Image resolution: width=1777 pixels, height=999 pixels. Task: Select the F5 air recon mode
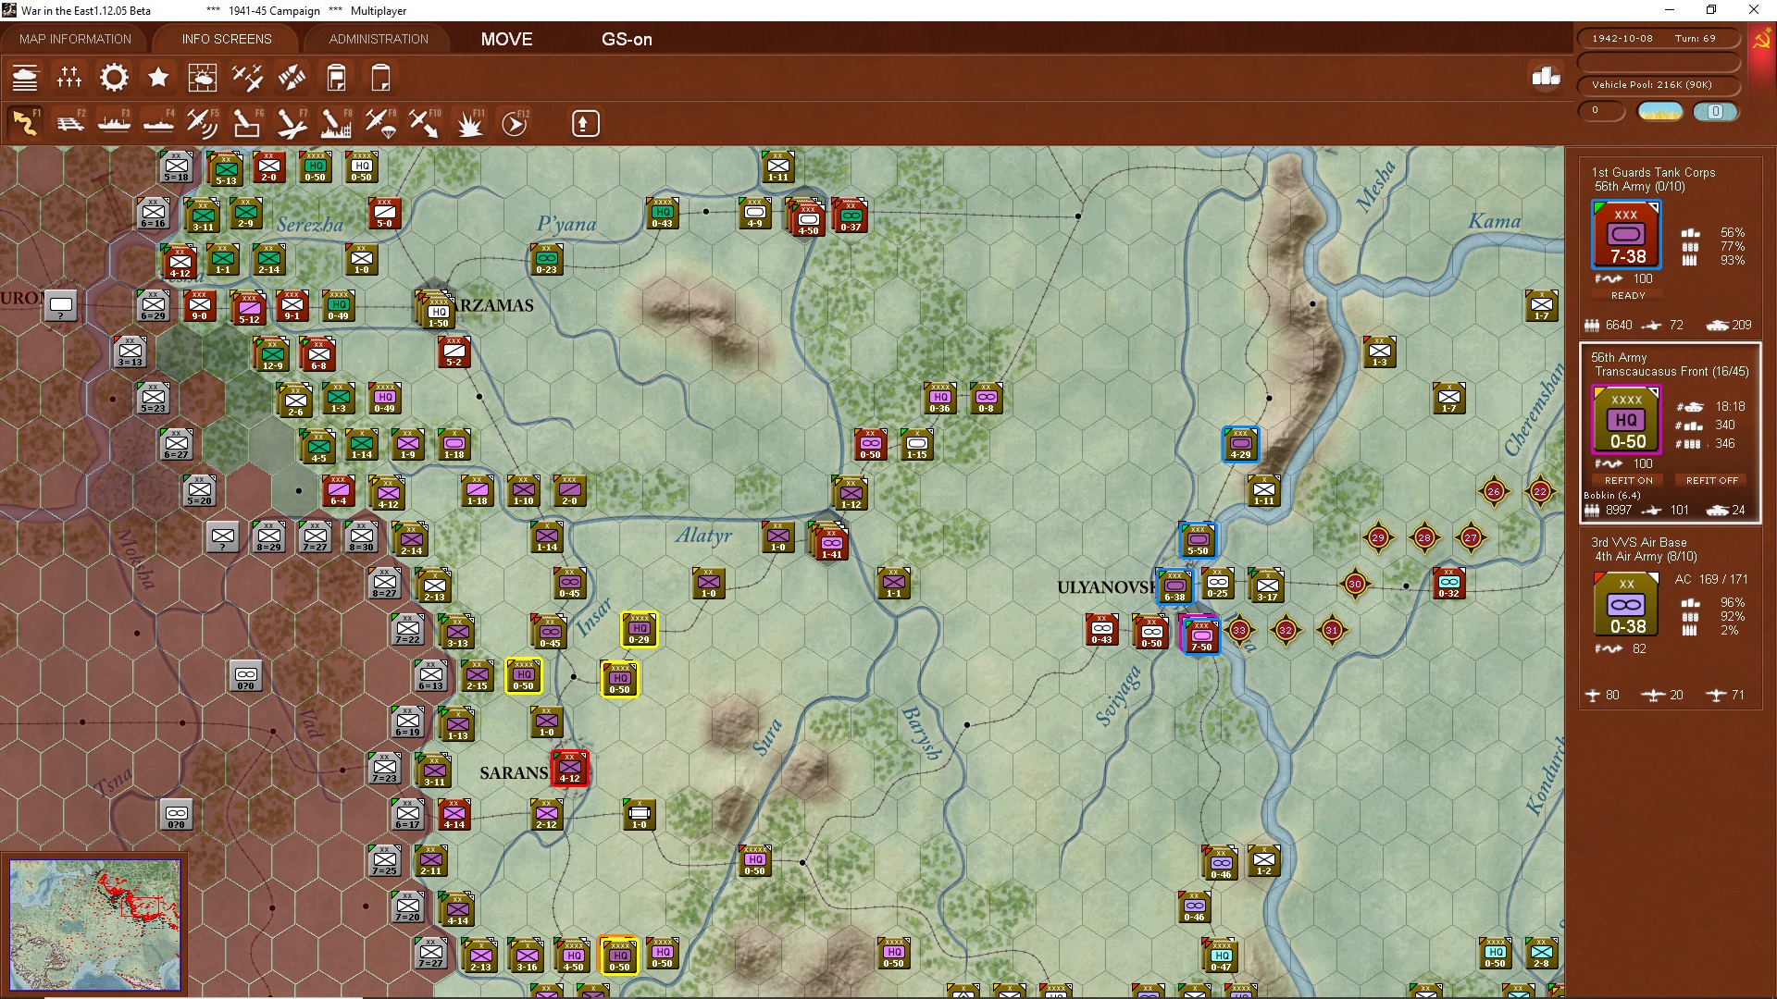[x=202, y=123]
